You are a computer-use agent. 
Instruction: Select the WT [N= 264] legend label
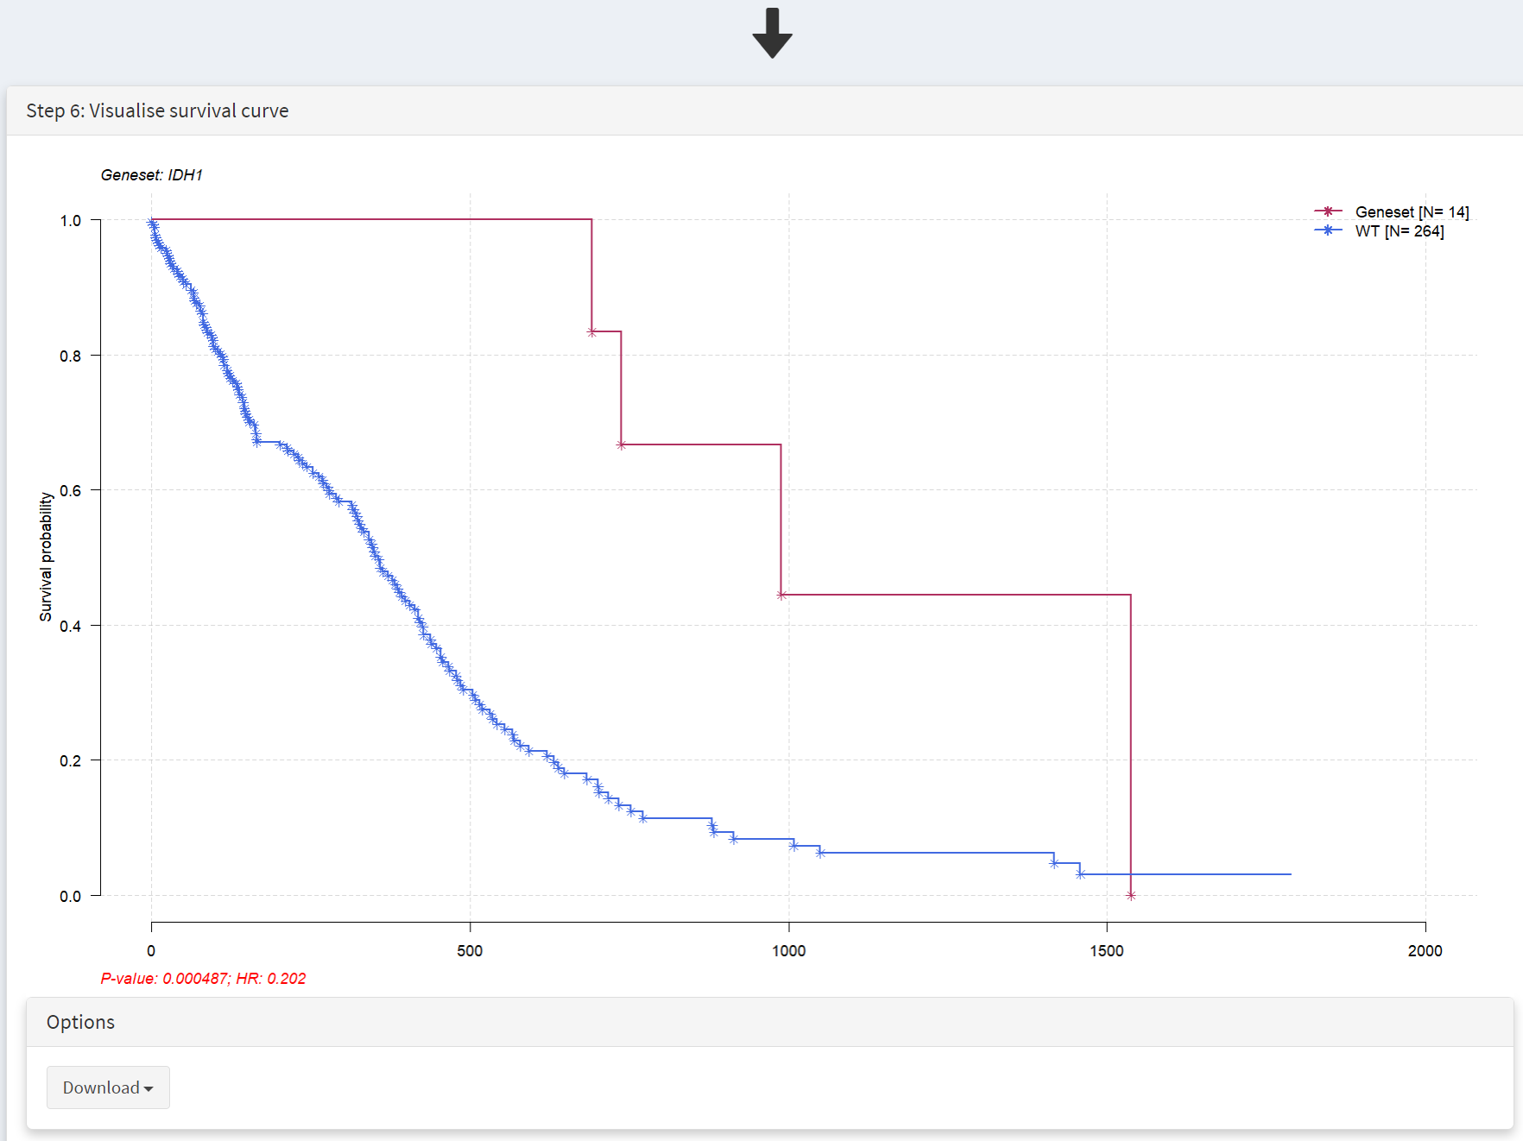[x=1400, y=230]
